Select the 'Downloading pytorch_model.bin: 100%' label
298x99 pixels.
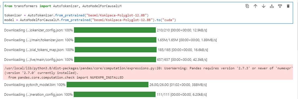[35, 85]
